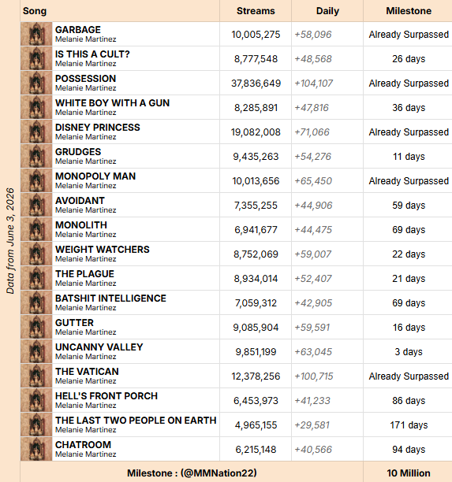Click the song title POSSESSION
The image size is (452, 482).
(86, 79)
